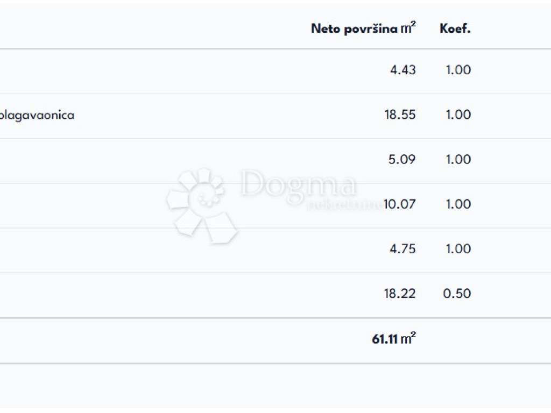Click the coefficient 1.00 in the 5.09 row
The height and width of the screenshot is (413, 551).
(x=458, y=159)
